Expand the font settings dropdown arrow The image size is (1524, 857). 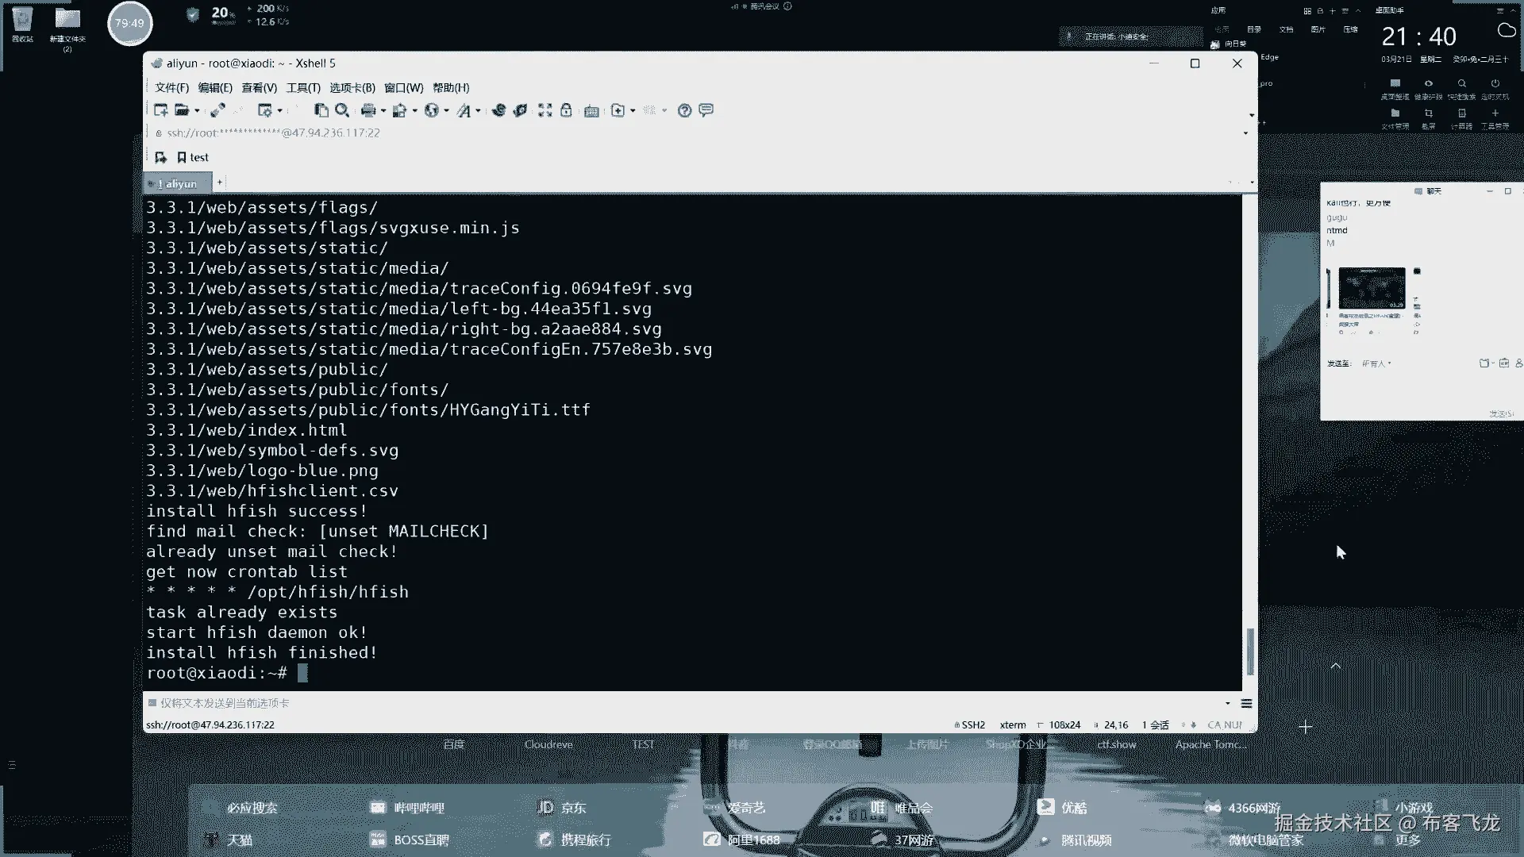[x=478, y=111]
